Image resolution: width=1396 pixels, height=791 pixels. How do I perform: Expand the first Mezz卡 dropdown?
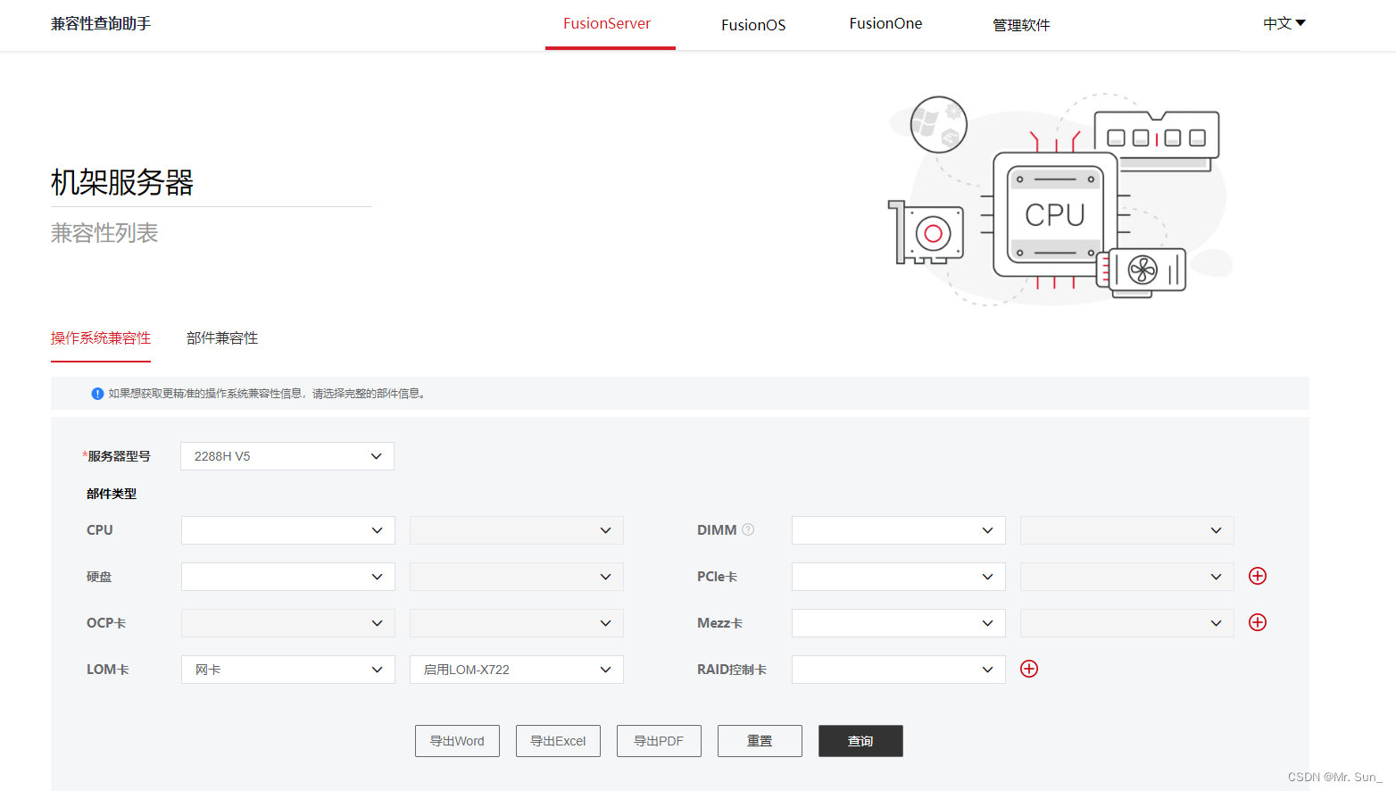click(x=899, y=623)
